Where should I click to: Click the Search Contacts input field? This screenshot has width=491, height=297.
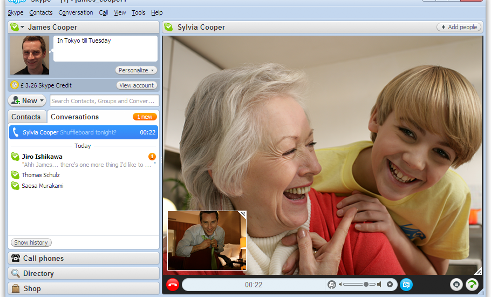(x=105, y=101)
